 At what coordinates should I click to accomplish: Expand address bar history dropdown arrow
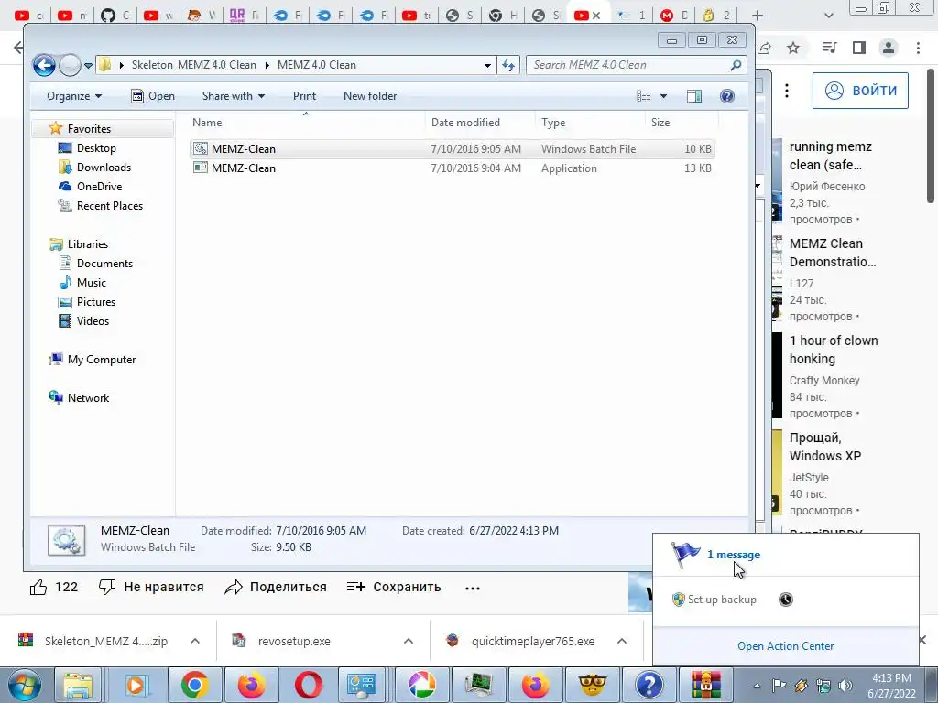click(x=487, y=65)
